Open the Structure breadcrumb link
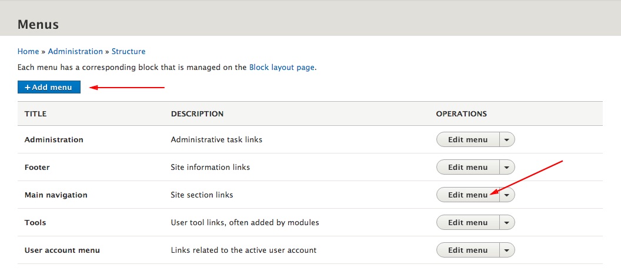Screen dimensions: 621x274 point(128,52)
